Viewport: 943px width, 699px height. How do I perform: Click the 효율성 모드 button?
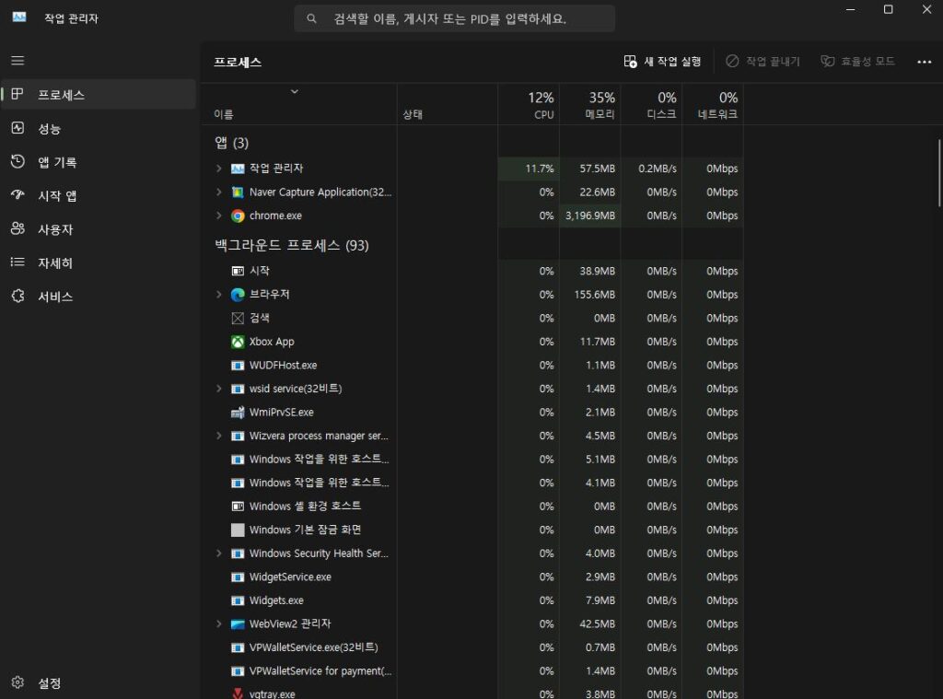tap(858, 62)
